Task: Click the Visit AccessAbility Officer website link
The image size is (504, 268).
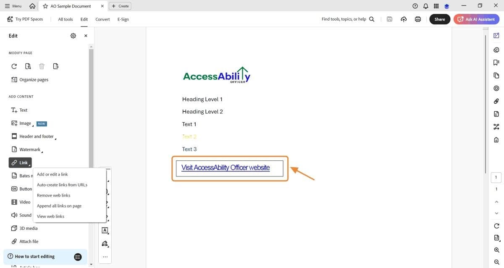Action: 225,167
